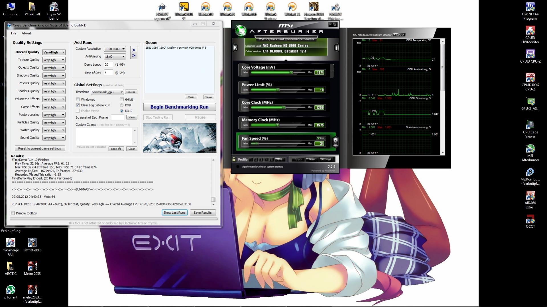Select the DX10 radio button
547x307 pixels.
point(122,111)
